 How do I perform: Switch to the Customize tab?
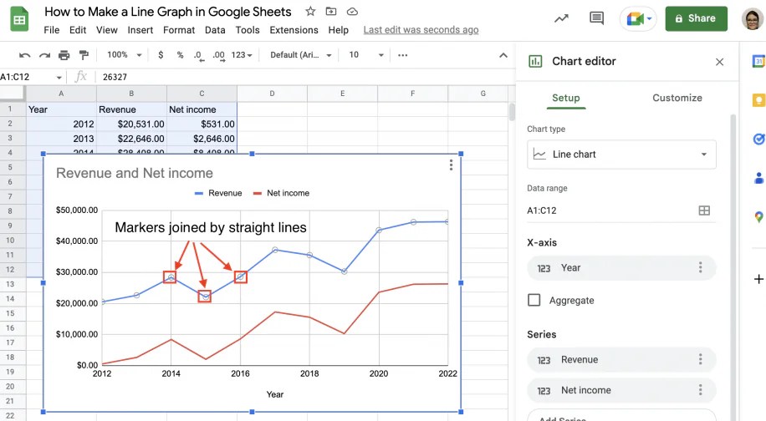point(677,98)
